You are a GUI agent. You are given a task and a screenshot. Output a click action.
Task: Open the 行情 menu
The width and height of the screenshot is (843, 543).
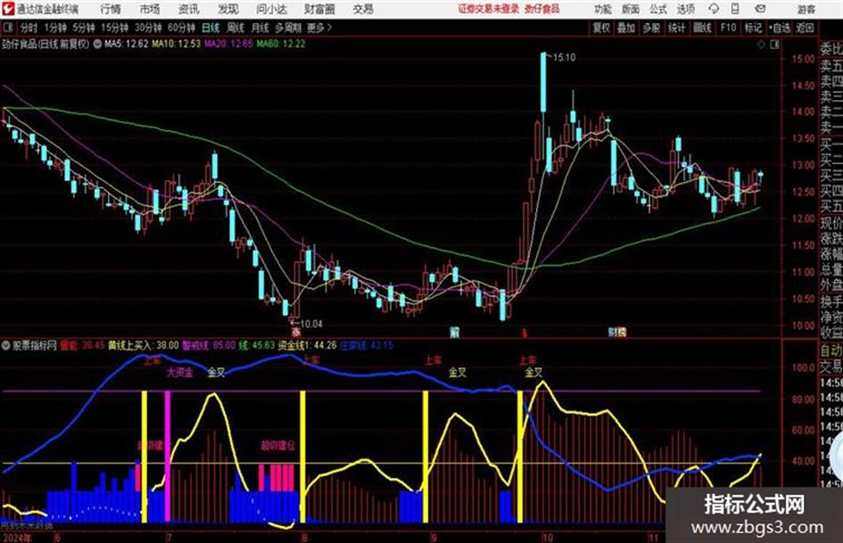pyautogui.click(x=111, y=9)
